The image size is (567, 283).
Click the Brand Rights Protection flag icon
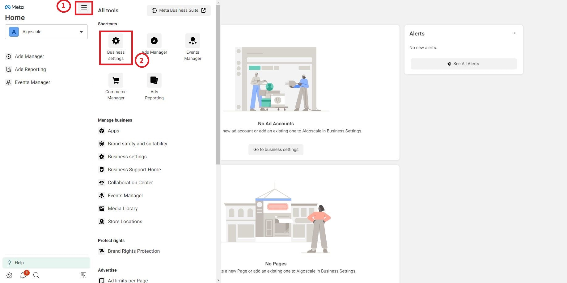coord(102,251)
